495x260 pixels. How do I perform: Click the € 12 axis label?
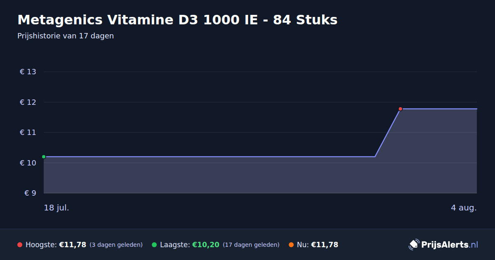28,102
